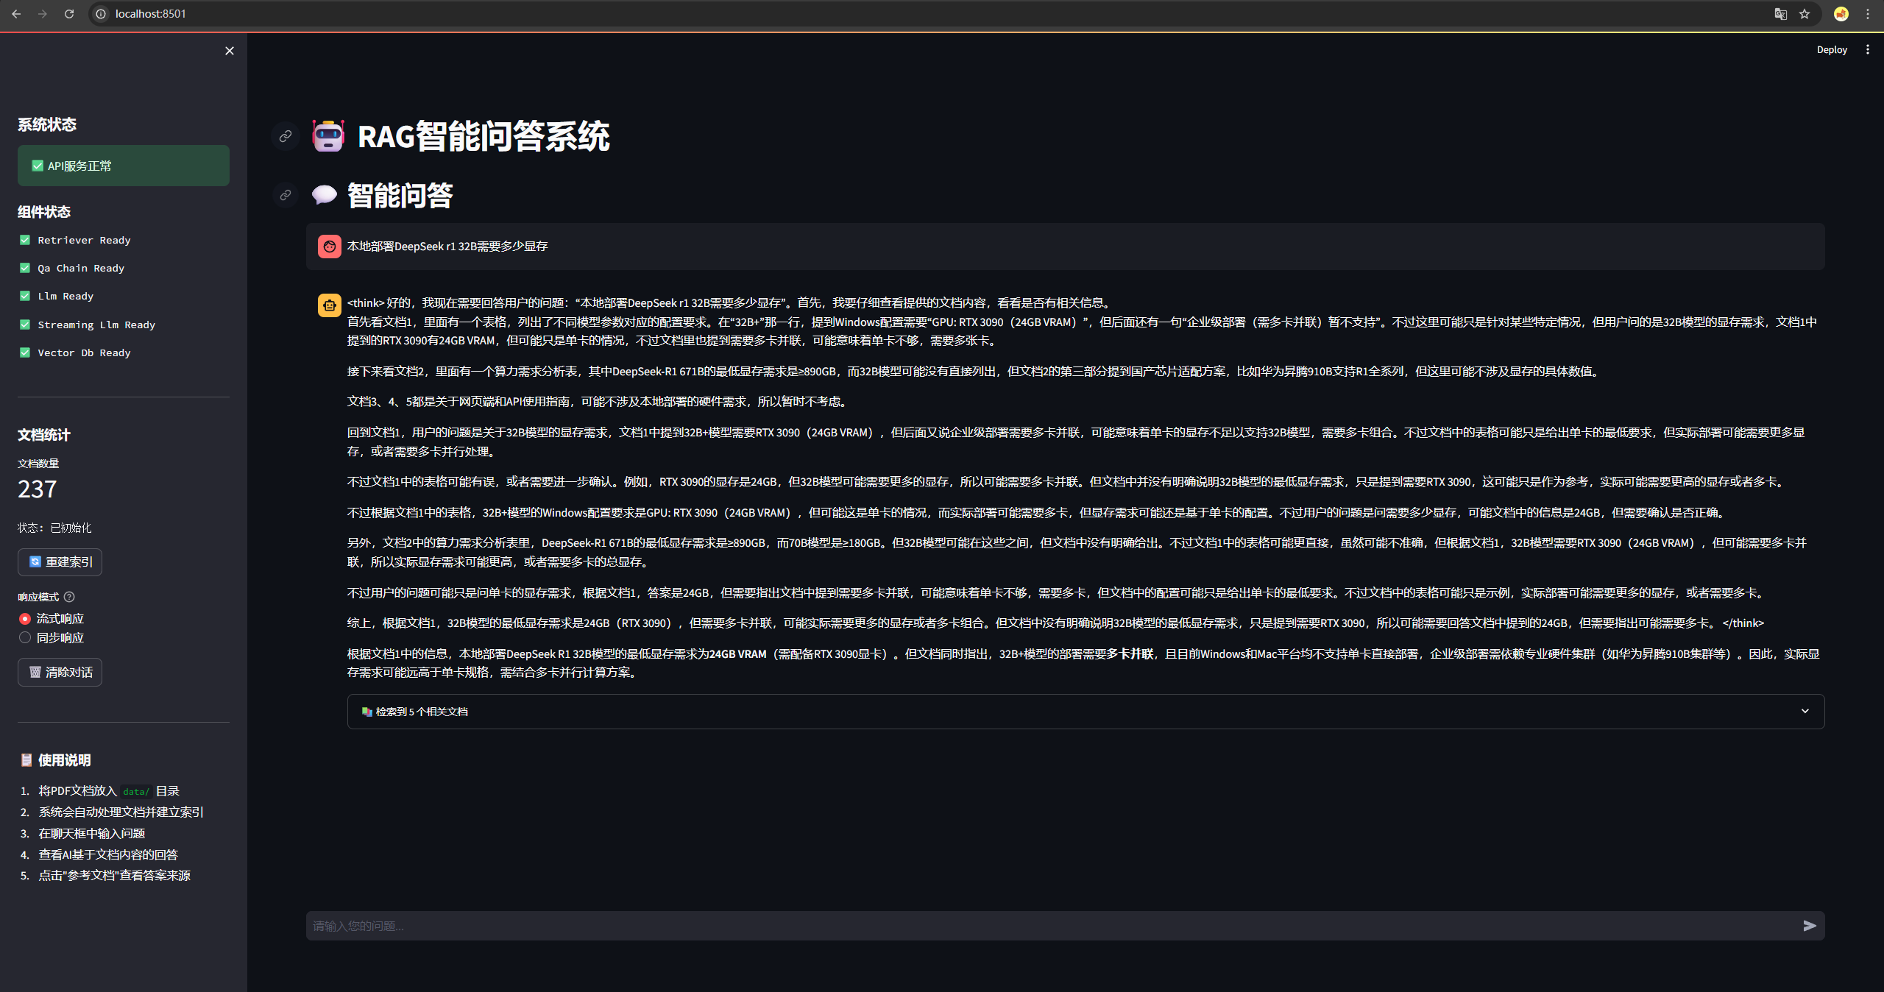Select the 流式响应 radio button
The height and width of the screenshot is (992, 1884).
(x=24, y=619)
